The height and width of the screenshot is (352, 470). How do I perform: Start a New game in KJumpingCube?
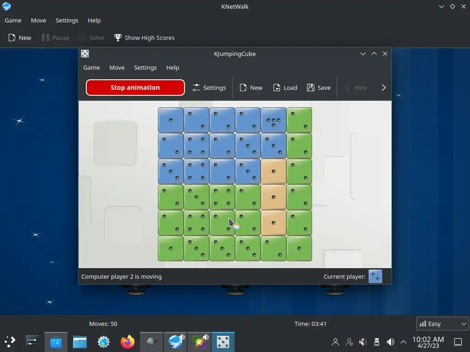[x=251, y=88]
